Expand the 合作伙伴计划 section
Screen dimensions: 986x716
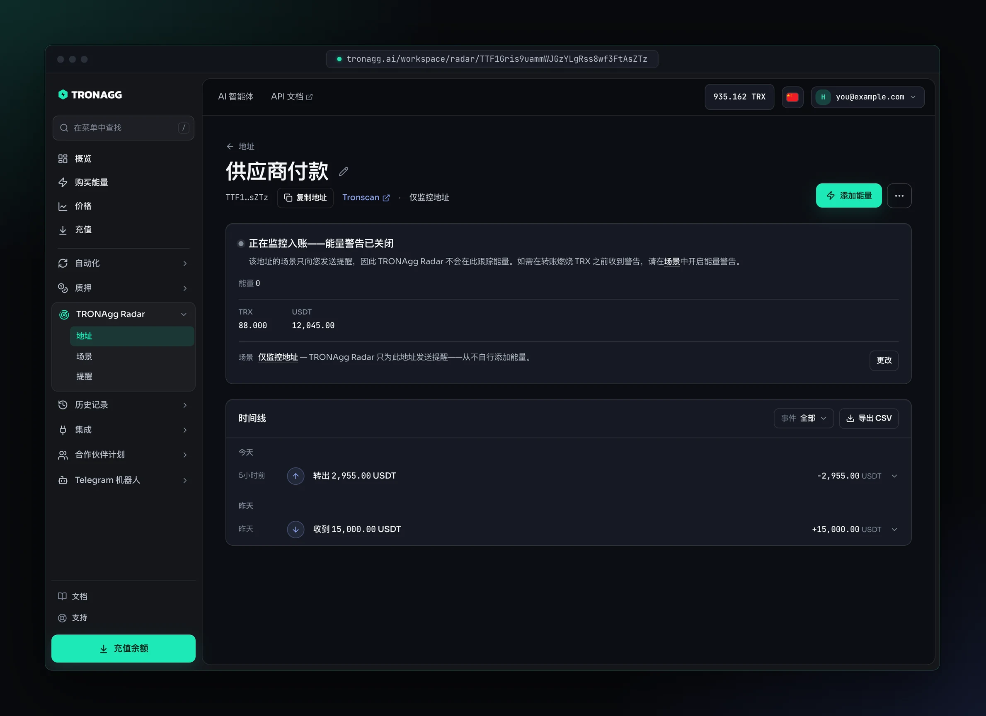pos(124,455)
